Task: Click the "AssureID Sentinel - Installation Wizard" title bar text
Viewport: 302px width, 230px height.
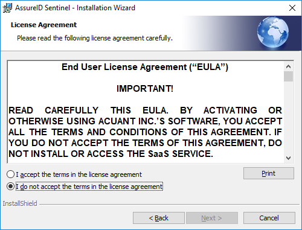Action: [75, 8]
